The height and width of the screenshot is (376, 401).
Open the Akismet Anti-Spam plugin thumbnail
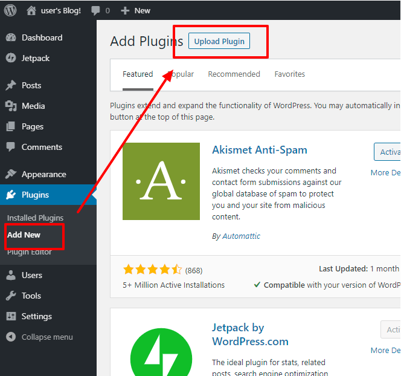click(161, 181)
